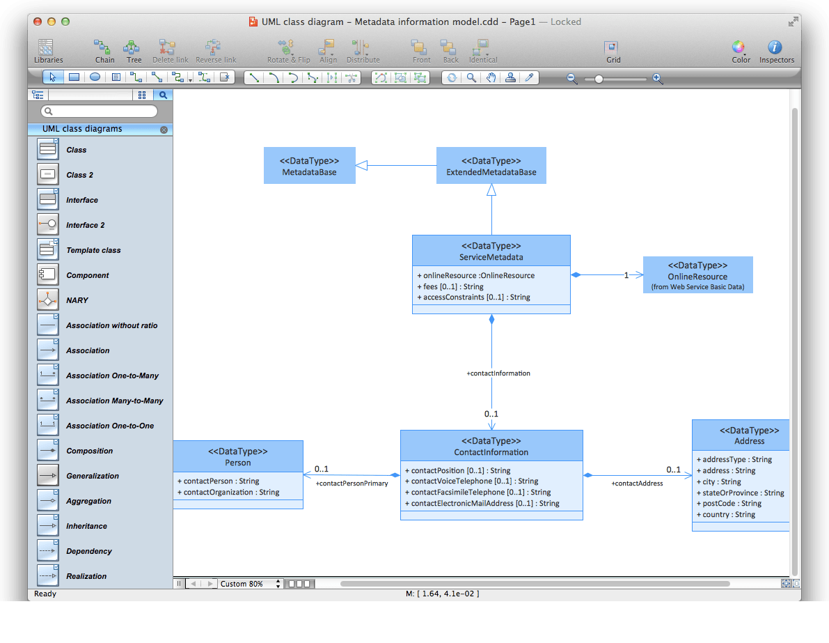Switch to the search tab in the library panel

pyautogui.click(x=162, y=95)
